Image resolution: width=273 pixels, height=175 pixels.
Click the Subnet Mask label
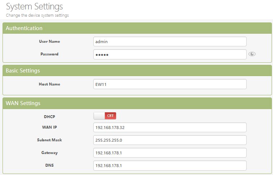50,140
